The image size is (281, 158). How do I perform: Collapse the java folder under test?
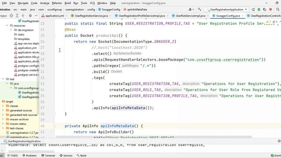[7, 83]
